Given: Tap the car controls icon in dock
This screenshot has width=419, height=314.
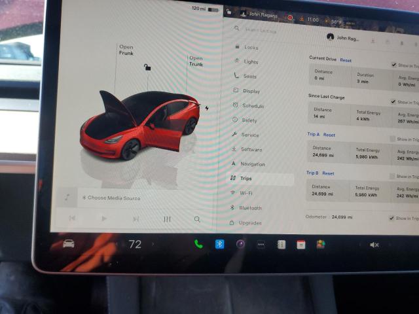Looking at the screenshot, I should pos(68,243).
